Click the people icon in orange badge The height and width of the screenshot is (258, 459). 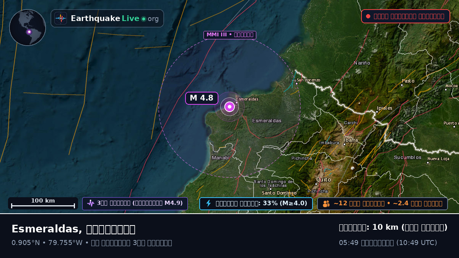coord(326,204)
